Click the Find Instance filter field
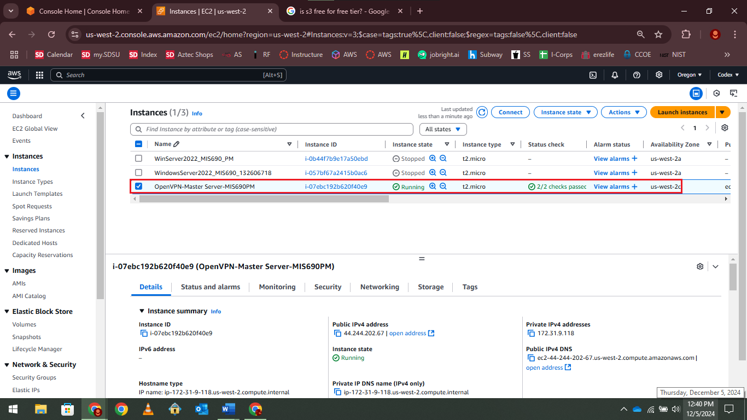Screen dimensions: 747x420 click(272, 129)
